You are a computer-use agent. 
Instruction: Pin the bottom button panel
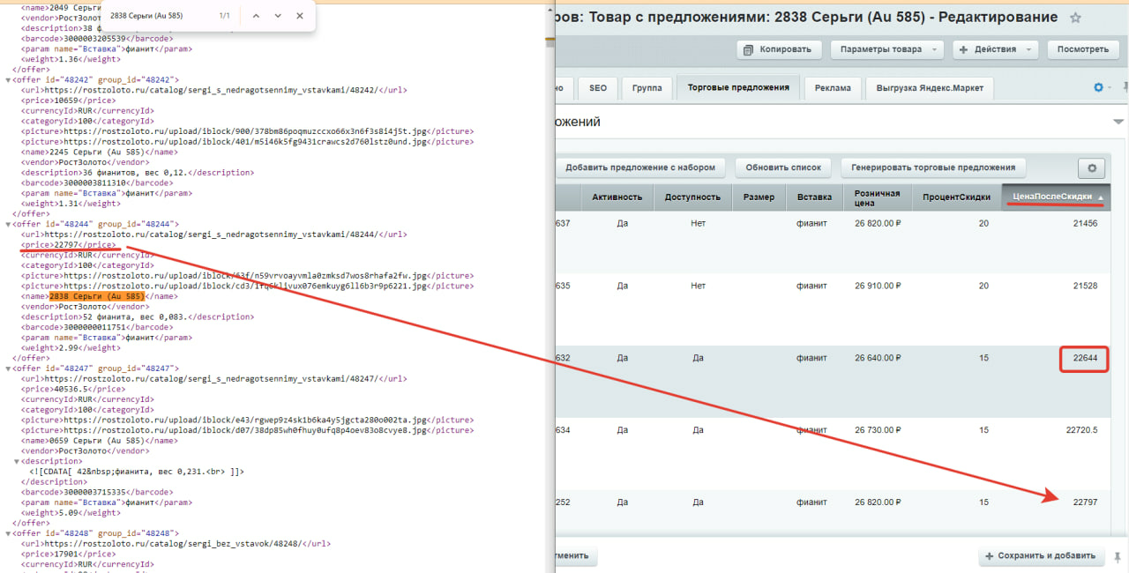click(1118, 556)
